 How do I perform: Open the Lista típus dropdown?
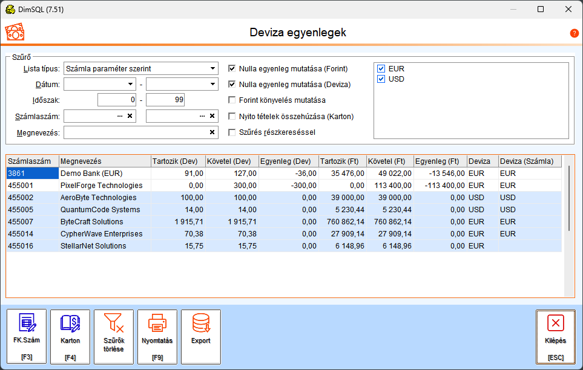coord(212,68)
